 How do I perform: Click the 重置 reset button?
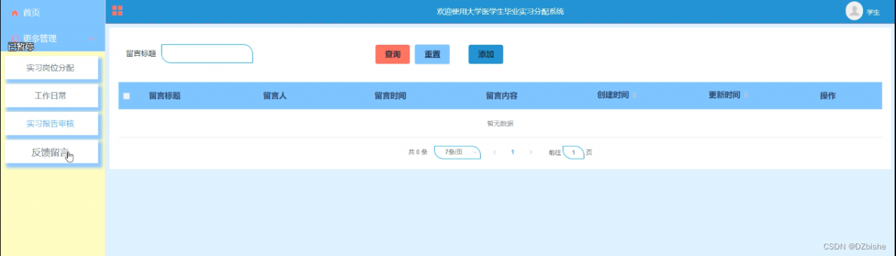[x=433, y=54]
